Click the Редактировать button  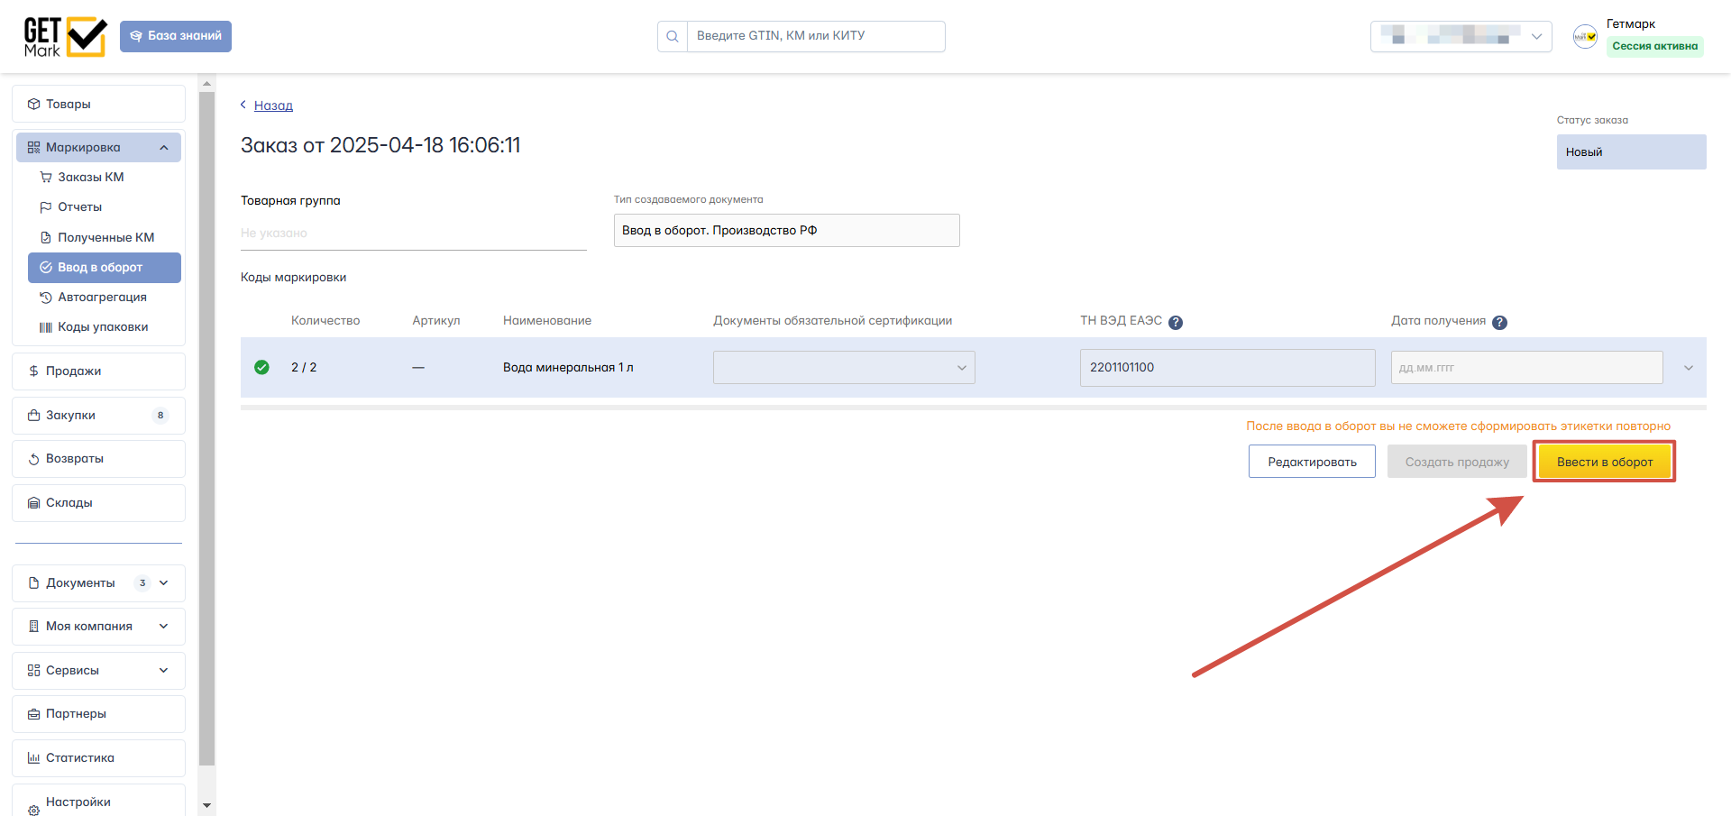click(x=1312, y=462)
